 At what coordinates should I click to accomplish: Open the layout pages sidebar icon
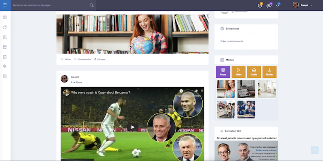click(5, 47)
